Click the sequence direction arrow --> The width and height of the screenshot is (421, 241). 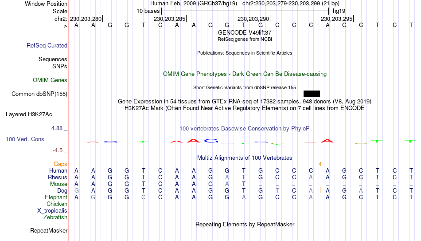tap(63, 26)
